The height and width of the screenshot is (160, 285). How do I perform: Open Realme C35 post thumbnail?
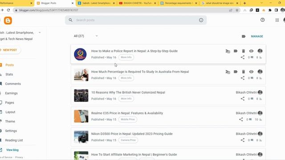[x=81, y=116]
